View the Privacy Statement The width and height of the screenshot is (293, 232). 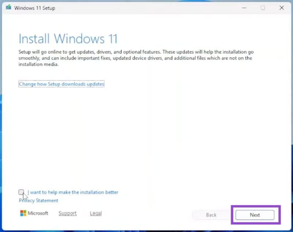[x=38, y=200]
